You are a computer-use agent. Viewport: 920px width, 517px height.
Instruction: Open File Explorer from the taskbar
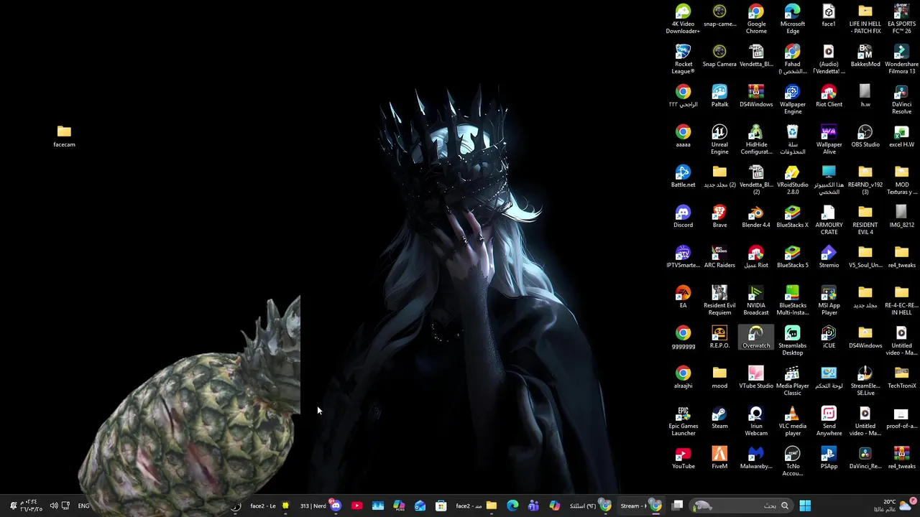click(x=492, y=506)
